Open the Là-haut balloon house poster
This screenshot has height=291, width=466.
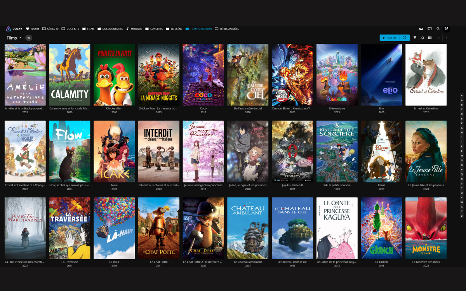(114, 228)
